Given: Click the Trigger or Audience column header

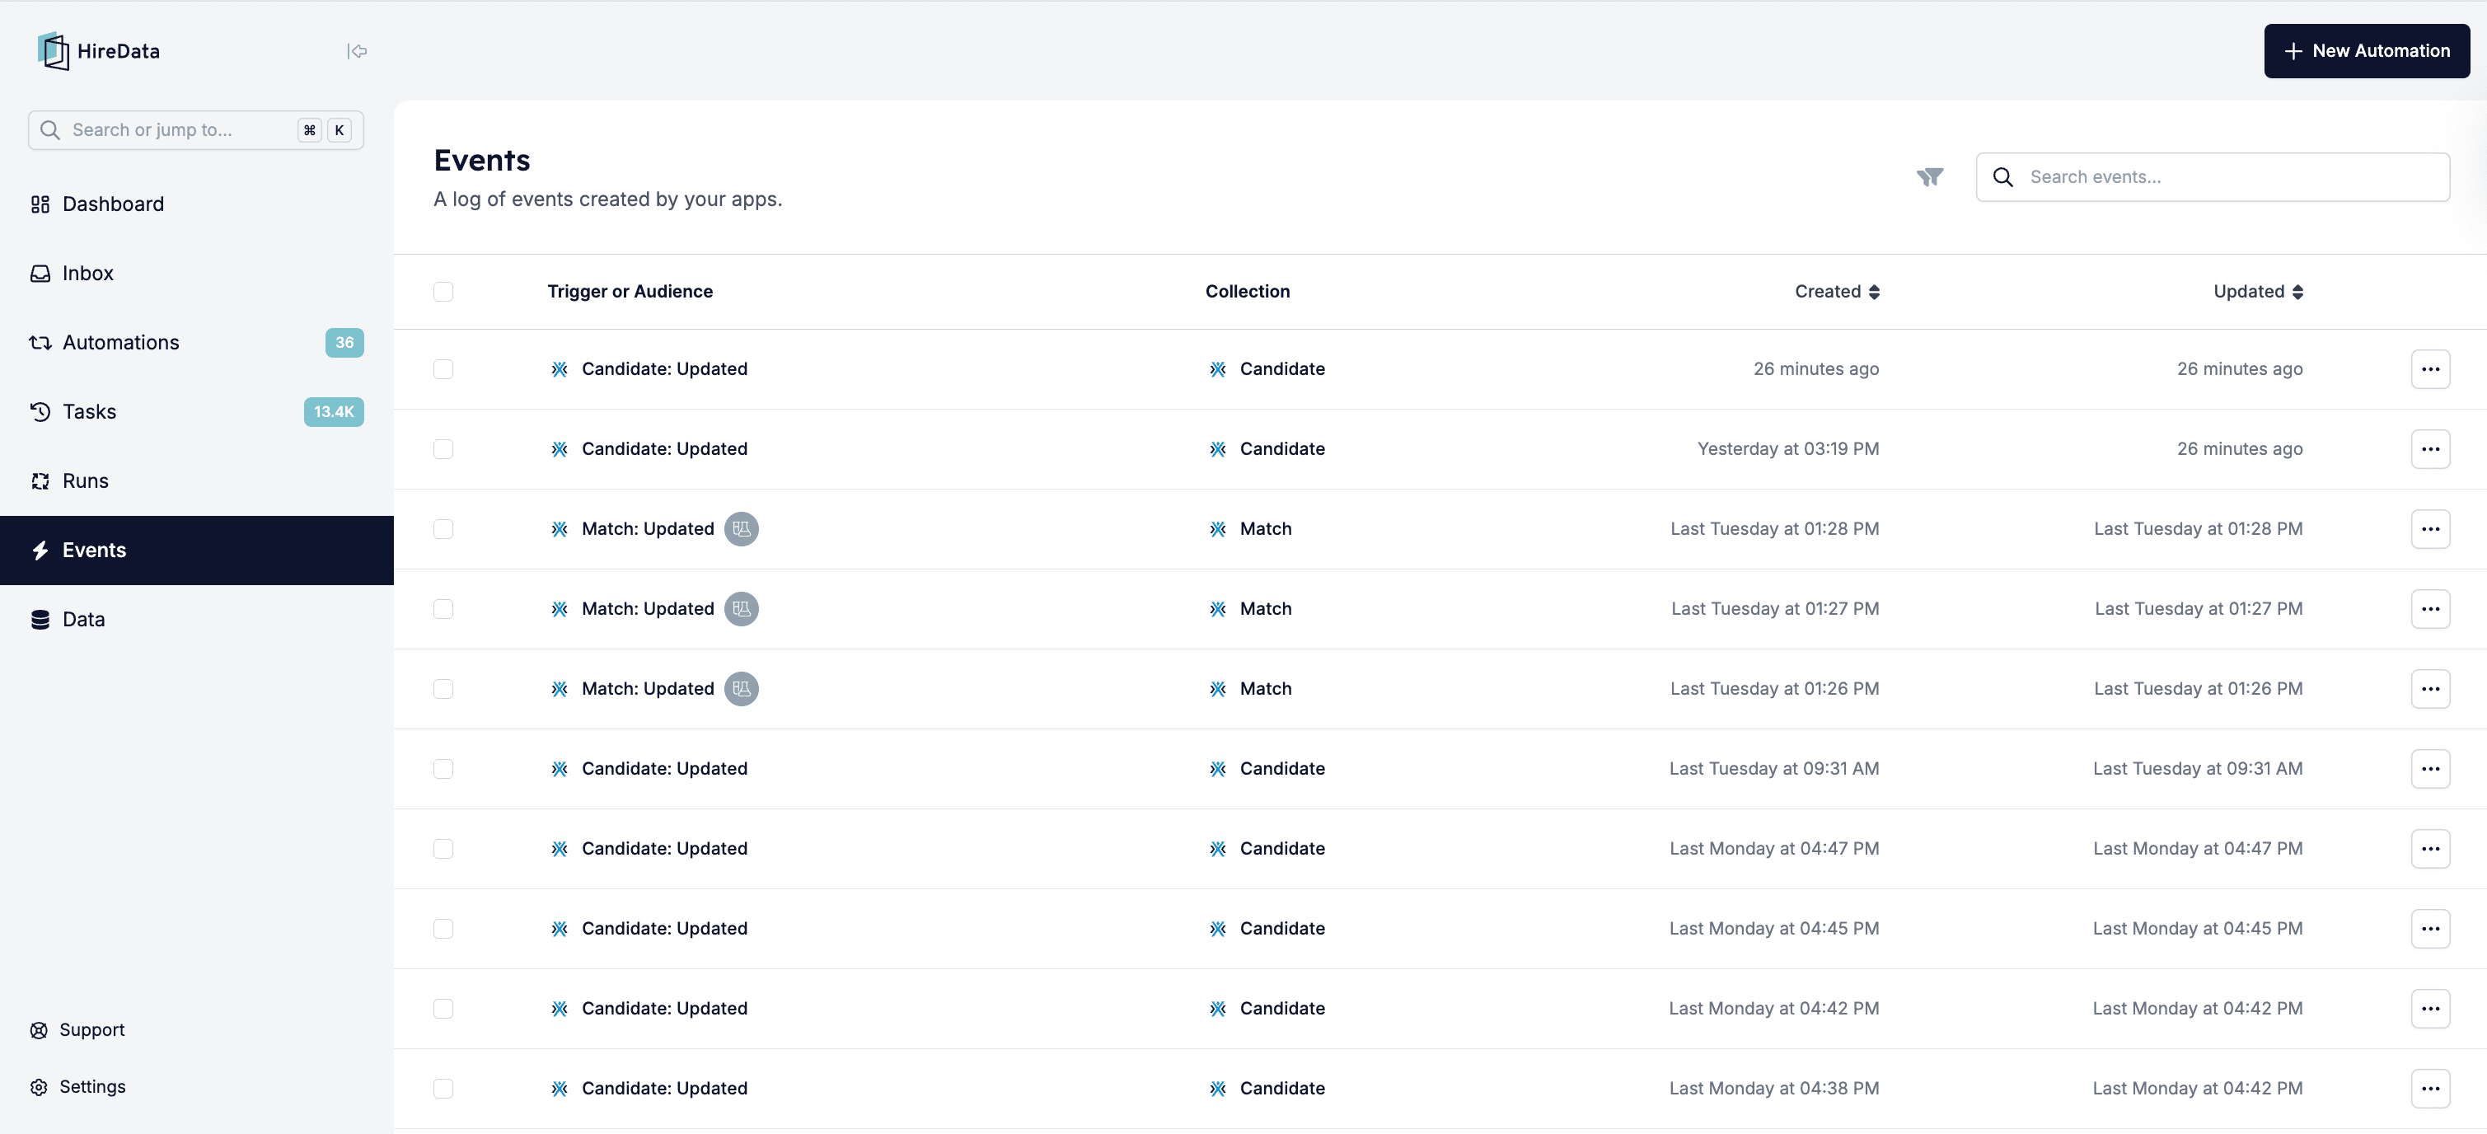Looking at the screenshot, I should point(630,292).
